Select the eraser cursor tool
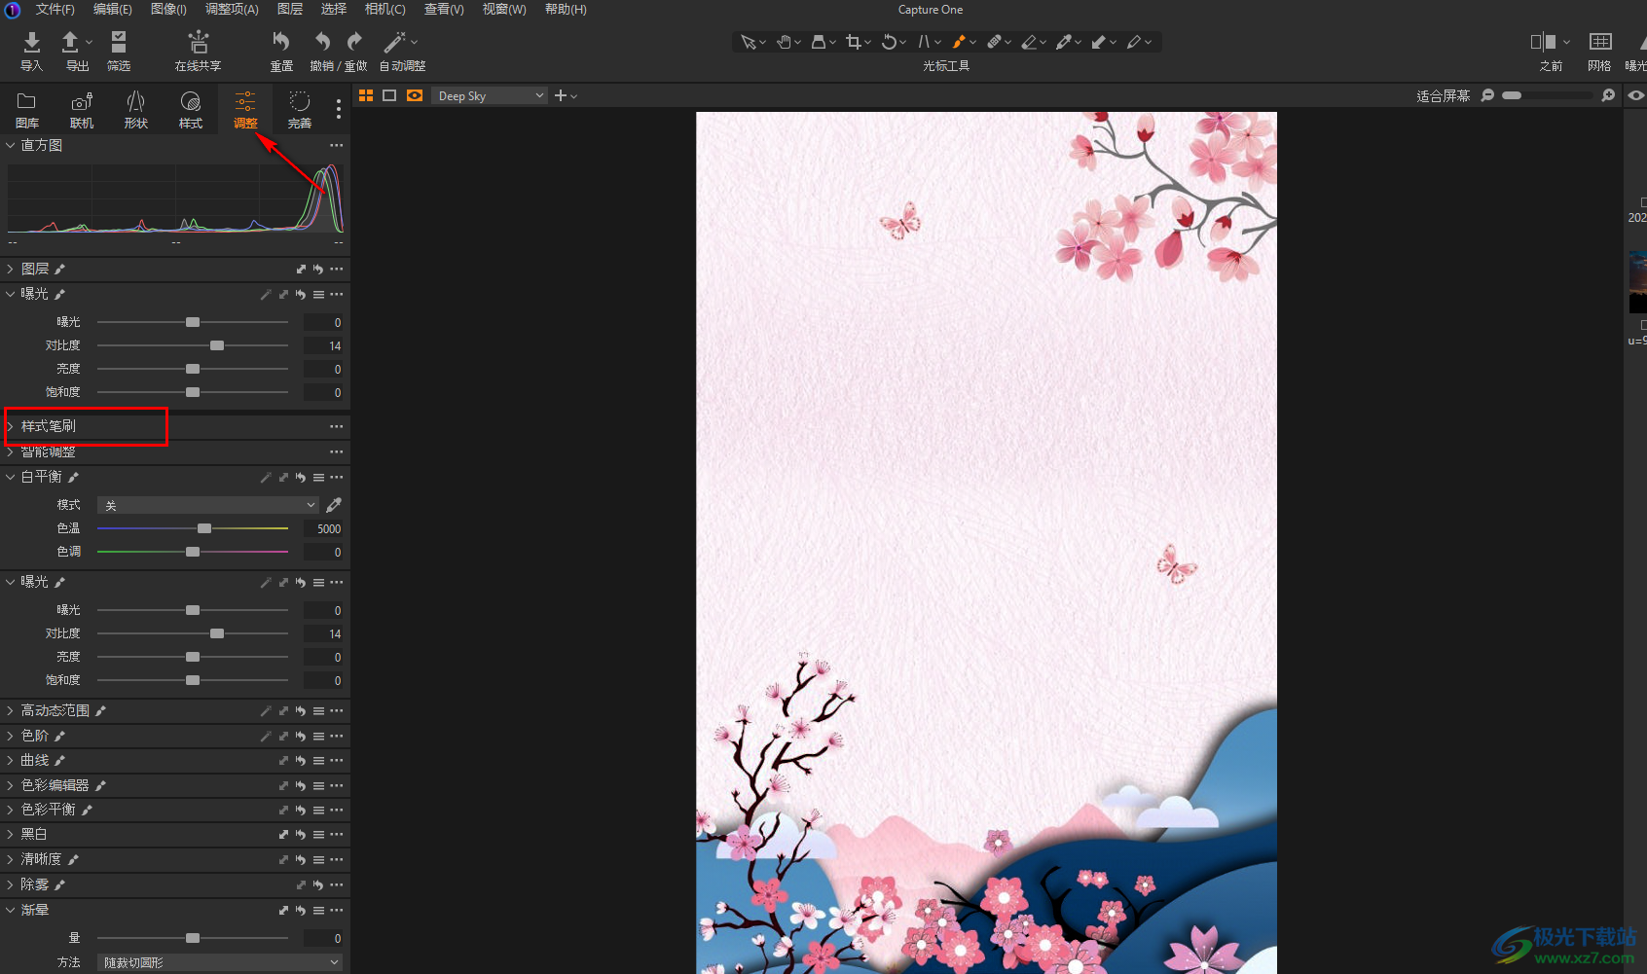This screenshot has height=974, width=1647. point(1029,42)
